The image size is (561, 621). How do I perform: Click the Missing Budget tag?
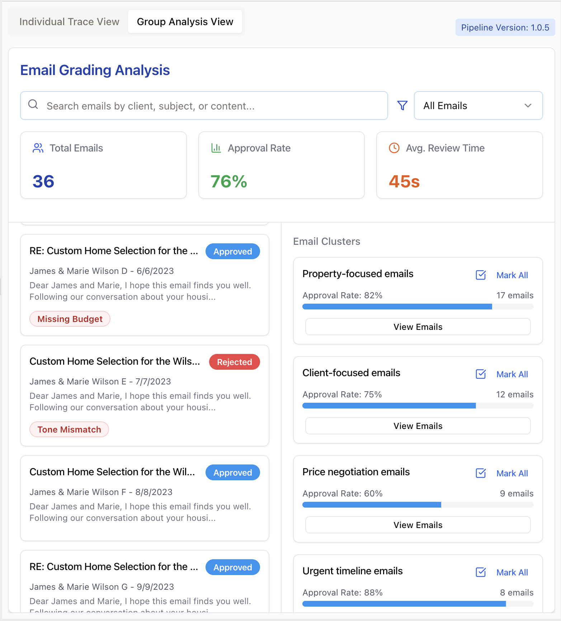(70, 319)
